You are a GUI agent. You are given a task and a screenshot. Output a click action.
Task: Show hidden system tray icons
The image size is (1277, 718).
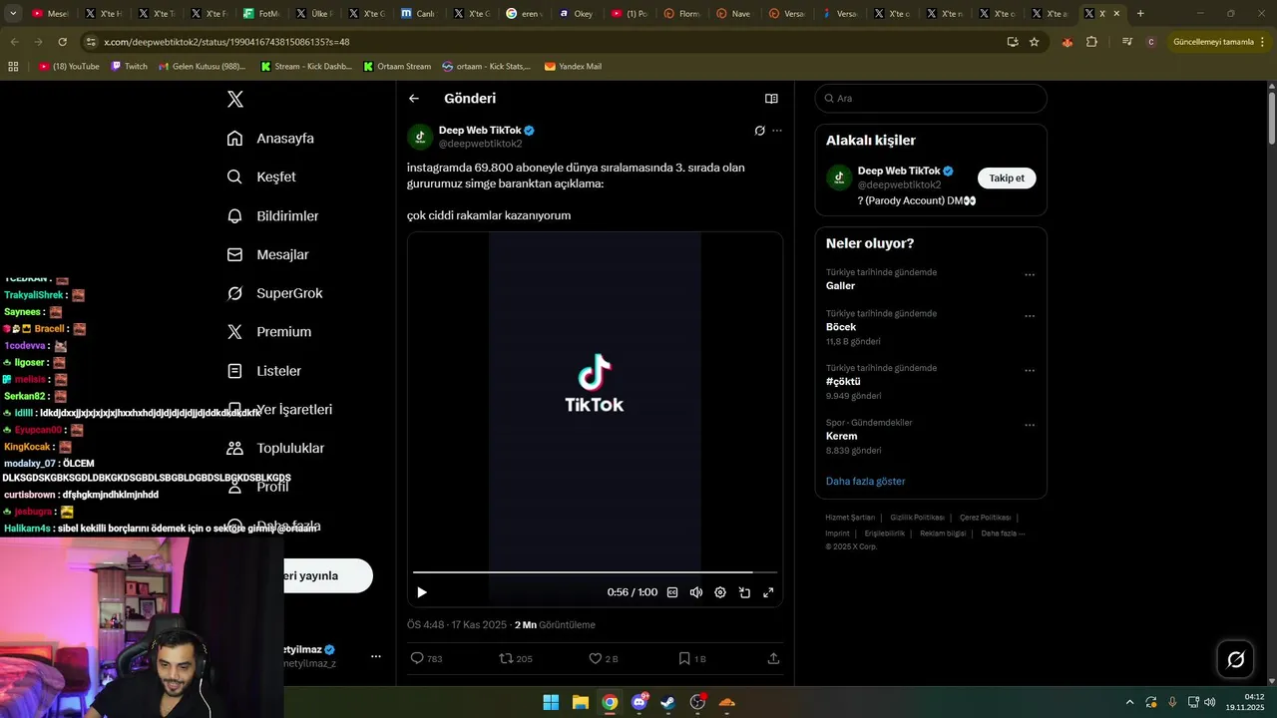tap(1129, 702)
